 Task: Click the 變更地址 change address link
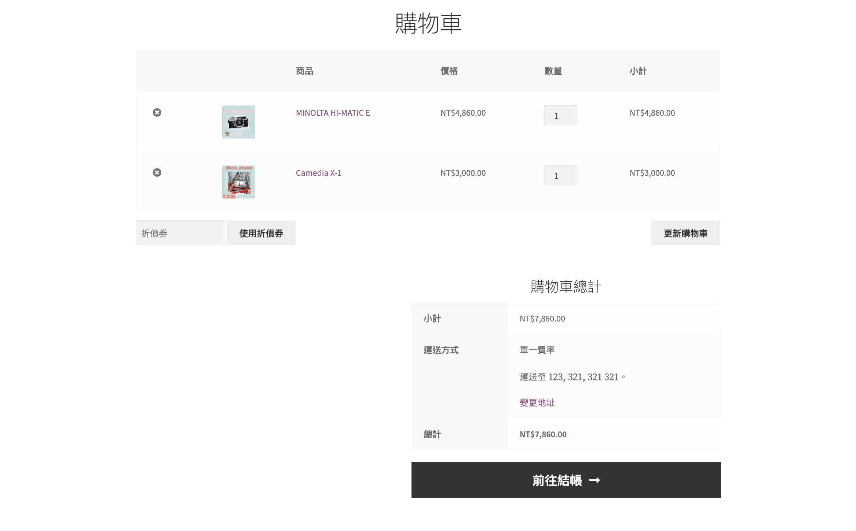pyautogui.click(x=537, y=402)
